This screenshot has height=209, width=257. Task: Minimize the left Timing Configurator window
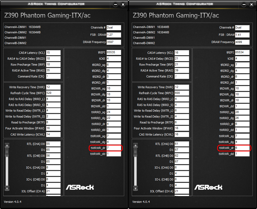pos(115,5)
